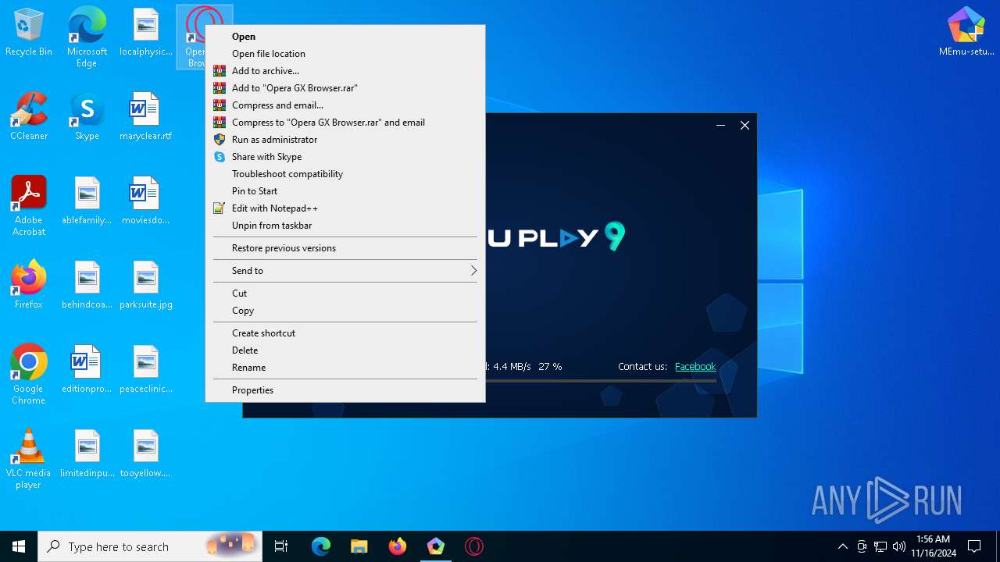This screenshot has width=1000, height=562.
Task: Select the ablefamily image file icon
Action: pos(87,201)
